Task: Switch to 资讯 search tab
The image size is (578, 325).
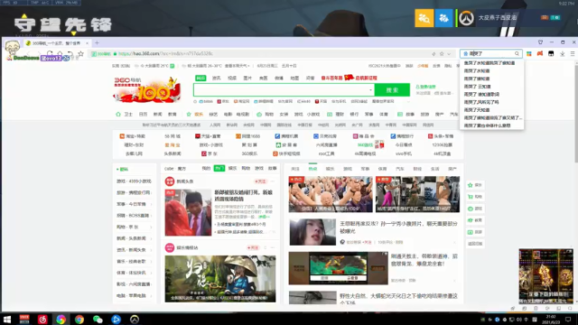Action: point(217,79)
